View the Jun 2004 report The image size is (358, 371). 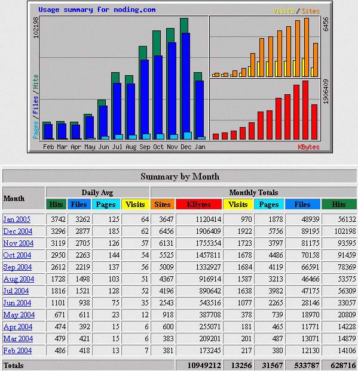click(x=17, y=303)
